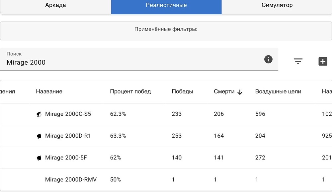Select the Mirage 2000-5F row name
The height and width of the screenshot is (192, 332).
tap(66, 158)
